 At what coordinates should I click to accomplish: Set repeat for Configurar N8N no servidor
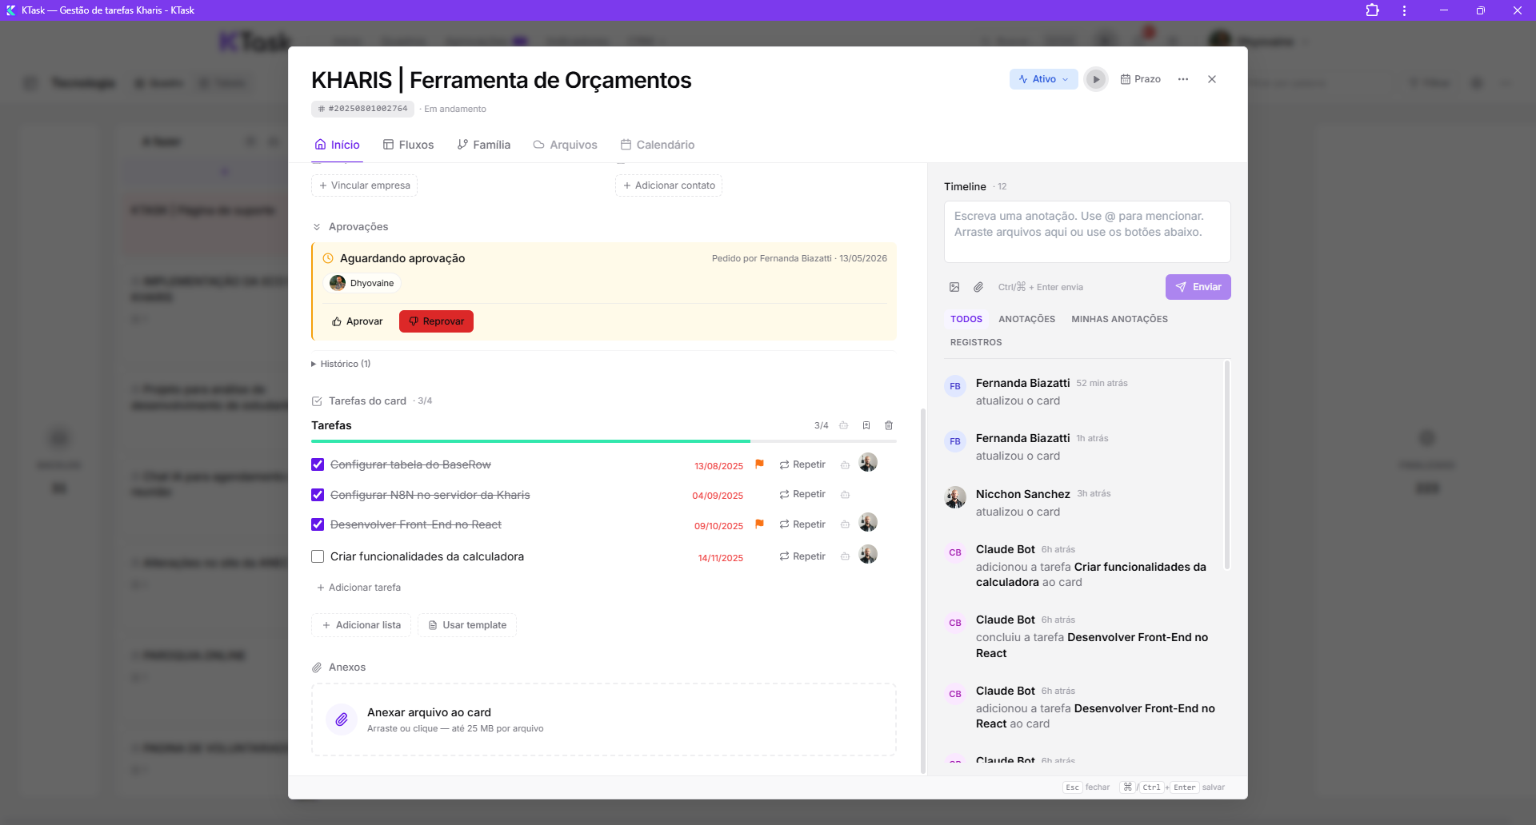802,494
